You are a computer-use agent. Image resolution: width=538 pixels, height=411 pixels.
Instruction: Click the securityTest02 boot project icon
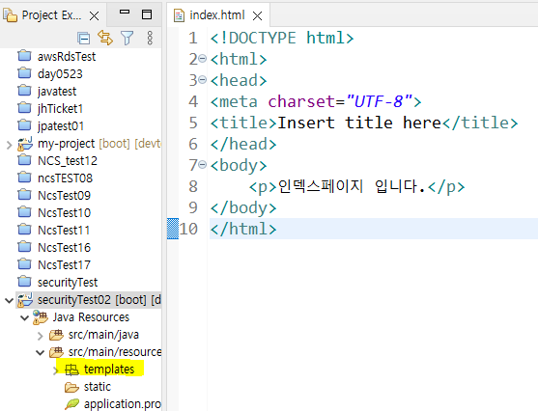[25, 300]
